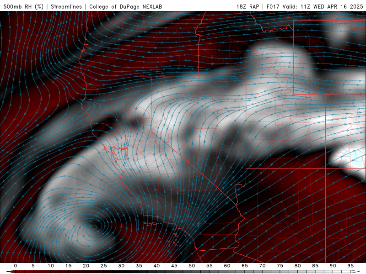Click the dark red left arrow end of color bar
The width and height of the screenshot is (366, 274).
[x=11, y=272]
